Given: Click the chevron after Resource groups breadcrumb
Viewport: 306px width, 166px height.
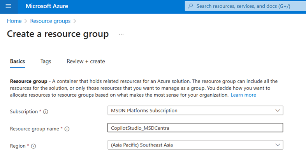Looking at the screenshot, I should click(x=75, y=21).
